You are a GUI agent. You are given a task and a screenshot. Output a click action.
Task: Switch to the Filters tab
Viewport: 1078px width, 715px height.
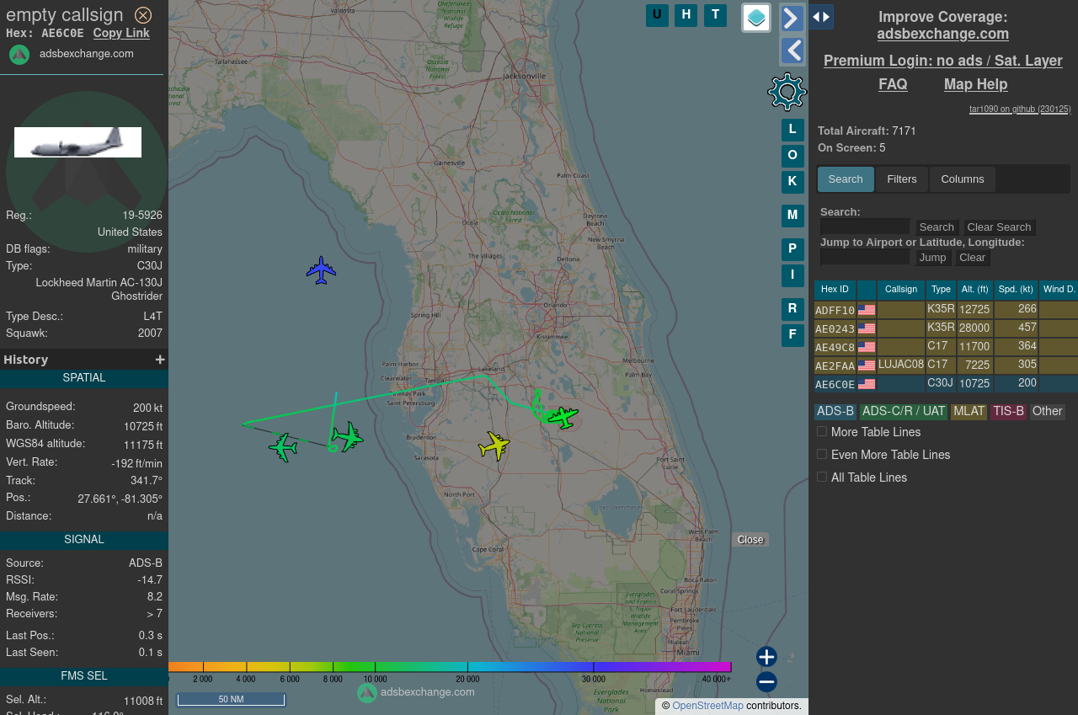pyautogui.click(x=902, y=179)
